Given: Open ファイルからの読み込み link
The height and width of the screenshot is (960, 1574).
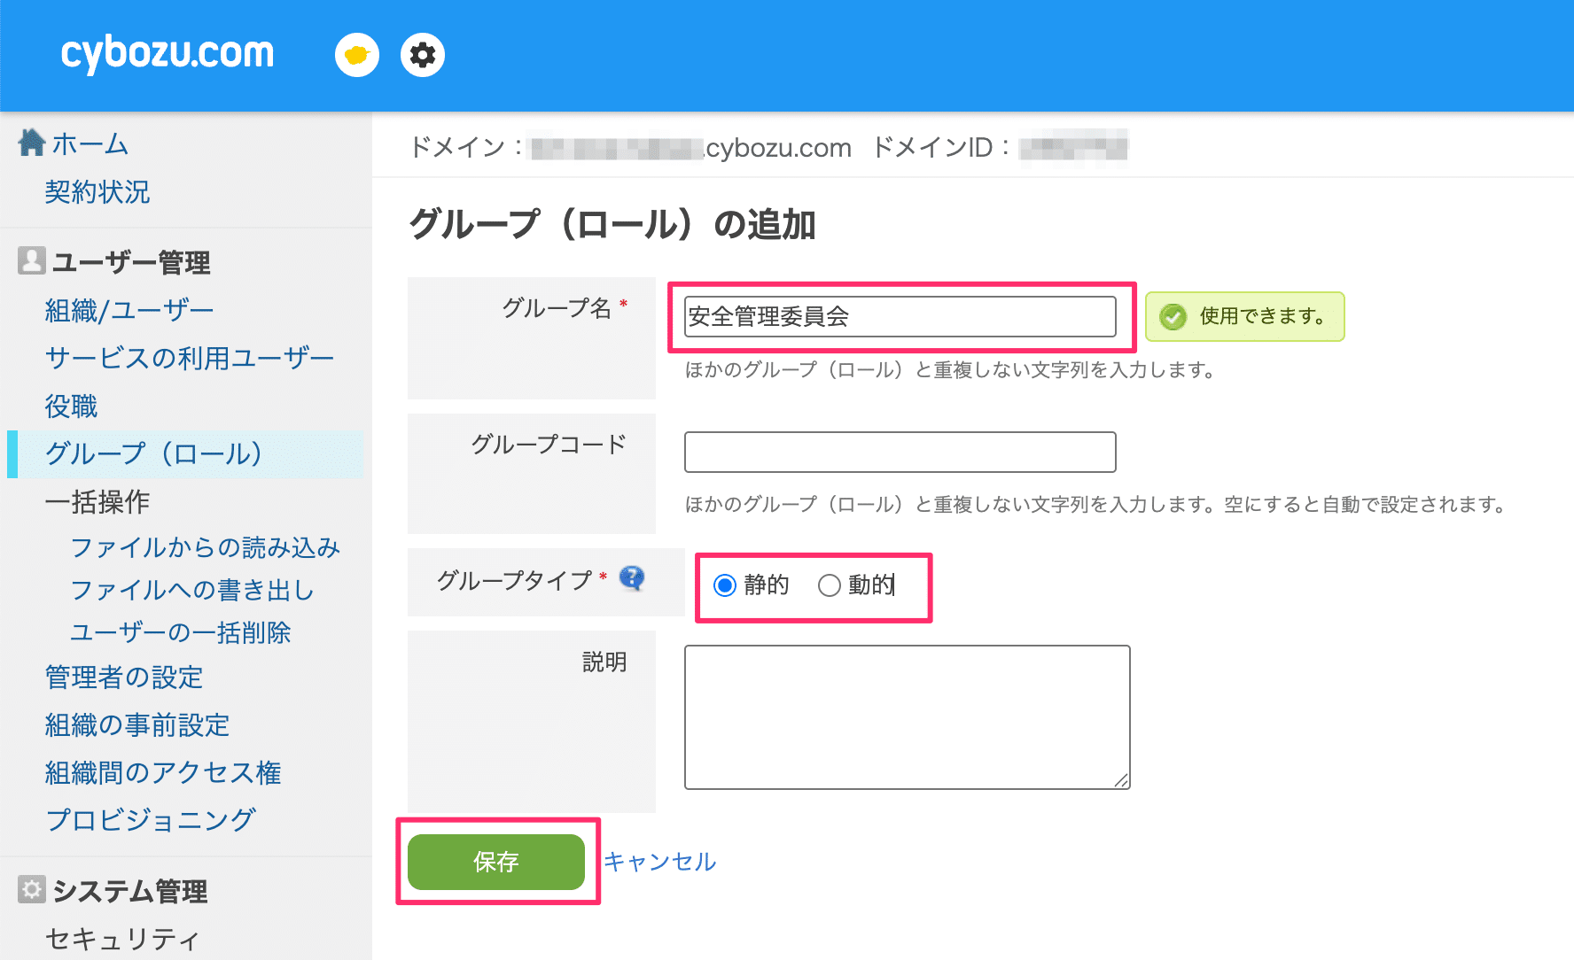Looking at the screenshot, I should click(206, 547).
